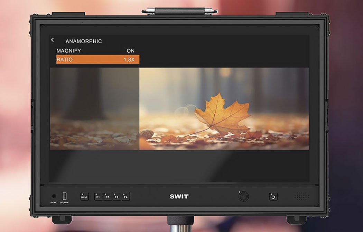Click the darkened left portion of preview
The width and height of the screenshot is (363, 232).
point(94,109)
